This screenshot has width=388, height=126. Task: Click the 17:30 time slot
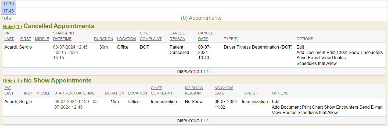point(8,4)
